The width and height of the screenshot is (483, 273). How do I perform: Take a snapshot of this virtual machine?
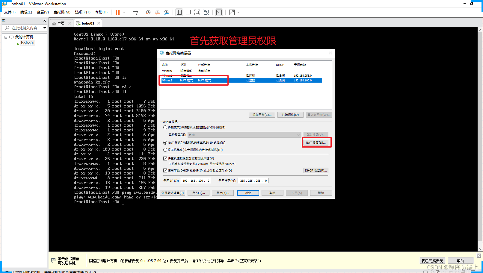click(x=148, y=12)
